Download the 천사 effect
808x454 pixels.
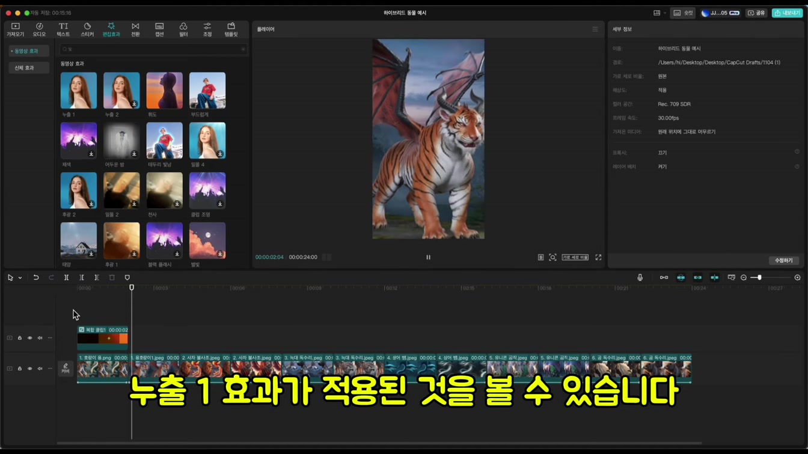point(177,204)
